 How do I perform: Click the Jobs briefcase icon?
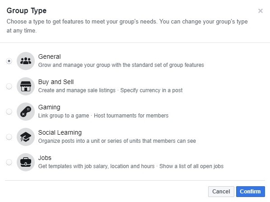coord(26,162)
